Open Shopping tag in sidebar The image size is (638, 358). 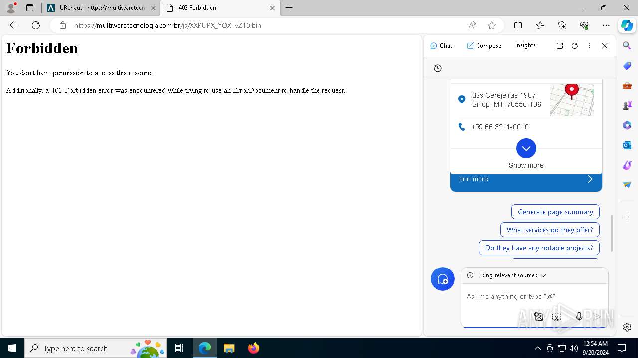pos(627,66)
